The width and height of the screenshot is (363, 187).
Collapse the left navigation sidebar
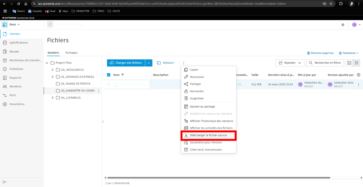tap(5, 182)
